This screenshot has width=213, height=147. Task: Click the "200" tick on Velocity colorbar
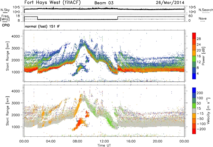[200, 93]
